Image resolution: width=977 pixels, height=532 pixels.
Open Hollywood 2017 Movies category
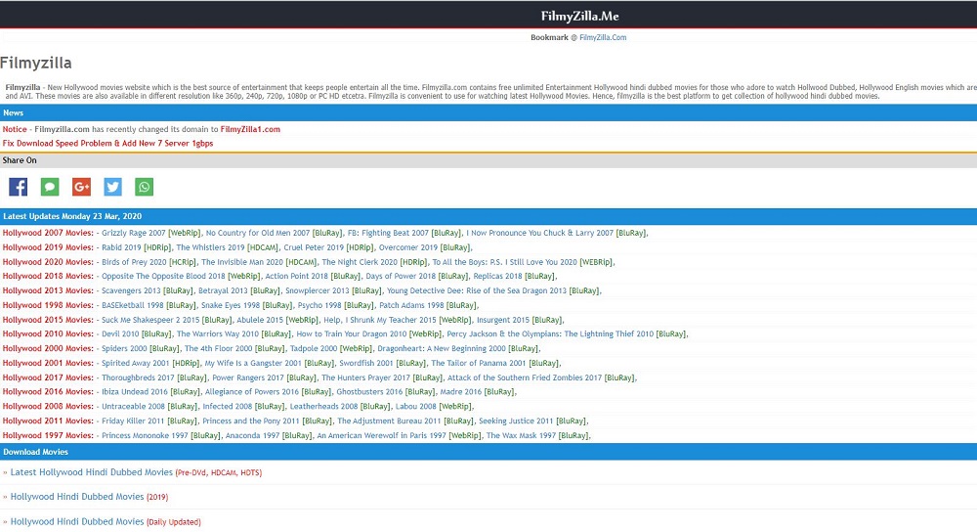coord(48,377)
